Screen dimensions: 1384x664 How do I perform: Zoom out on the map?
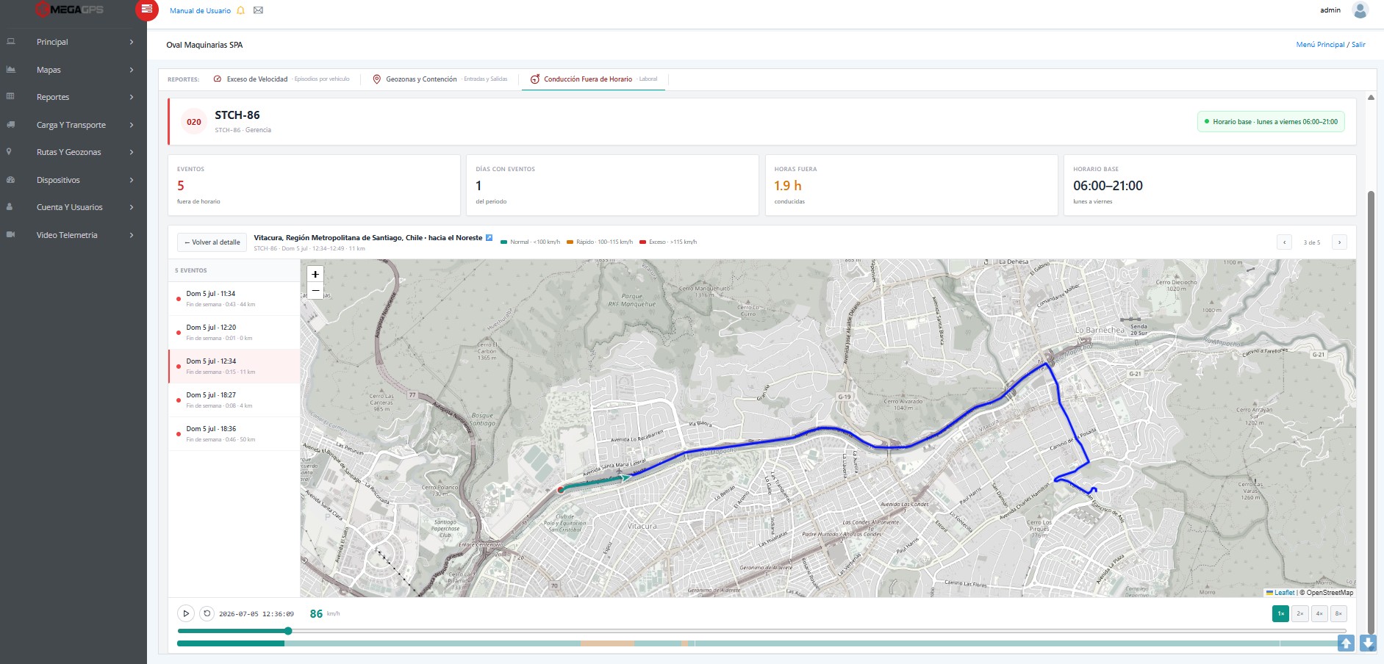pos(315,291)
